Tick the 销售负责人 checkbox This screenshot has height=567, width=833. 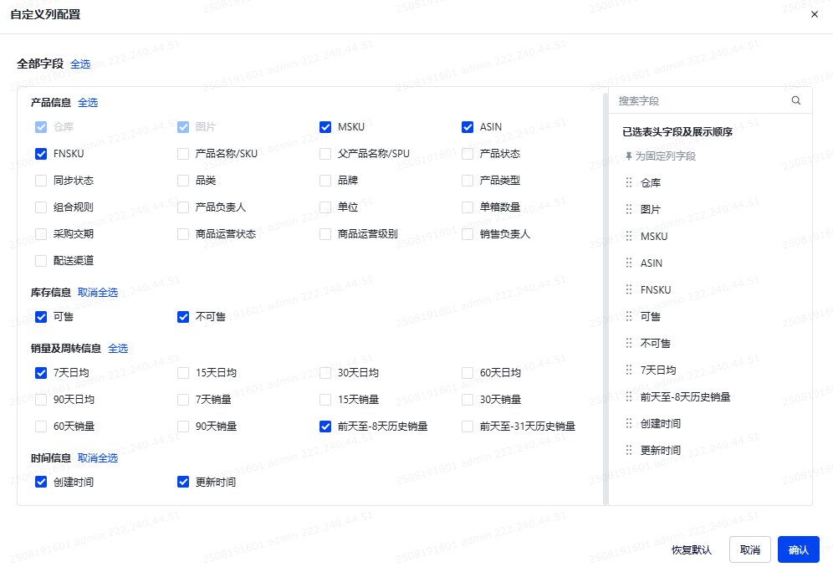(468, 234)
